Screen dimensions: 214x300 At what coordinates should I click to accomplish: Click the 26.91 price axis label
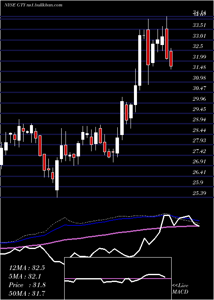pyautogui.click(x=199, y=162)
